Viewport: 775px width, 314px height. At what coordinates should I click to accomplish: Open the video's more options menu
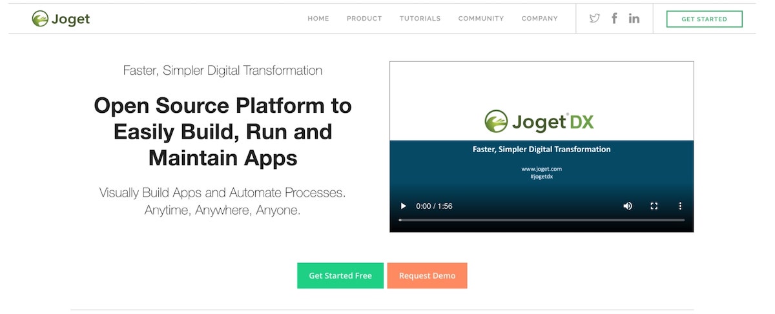pyautogui.click(x=679, y=206)
